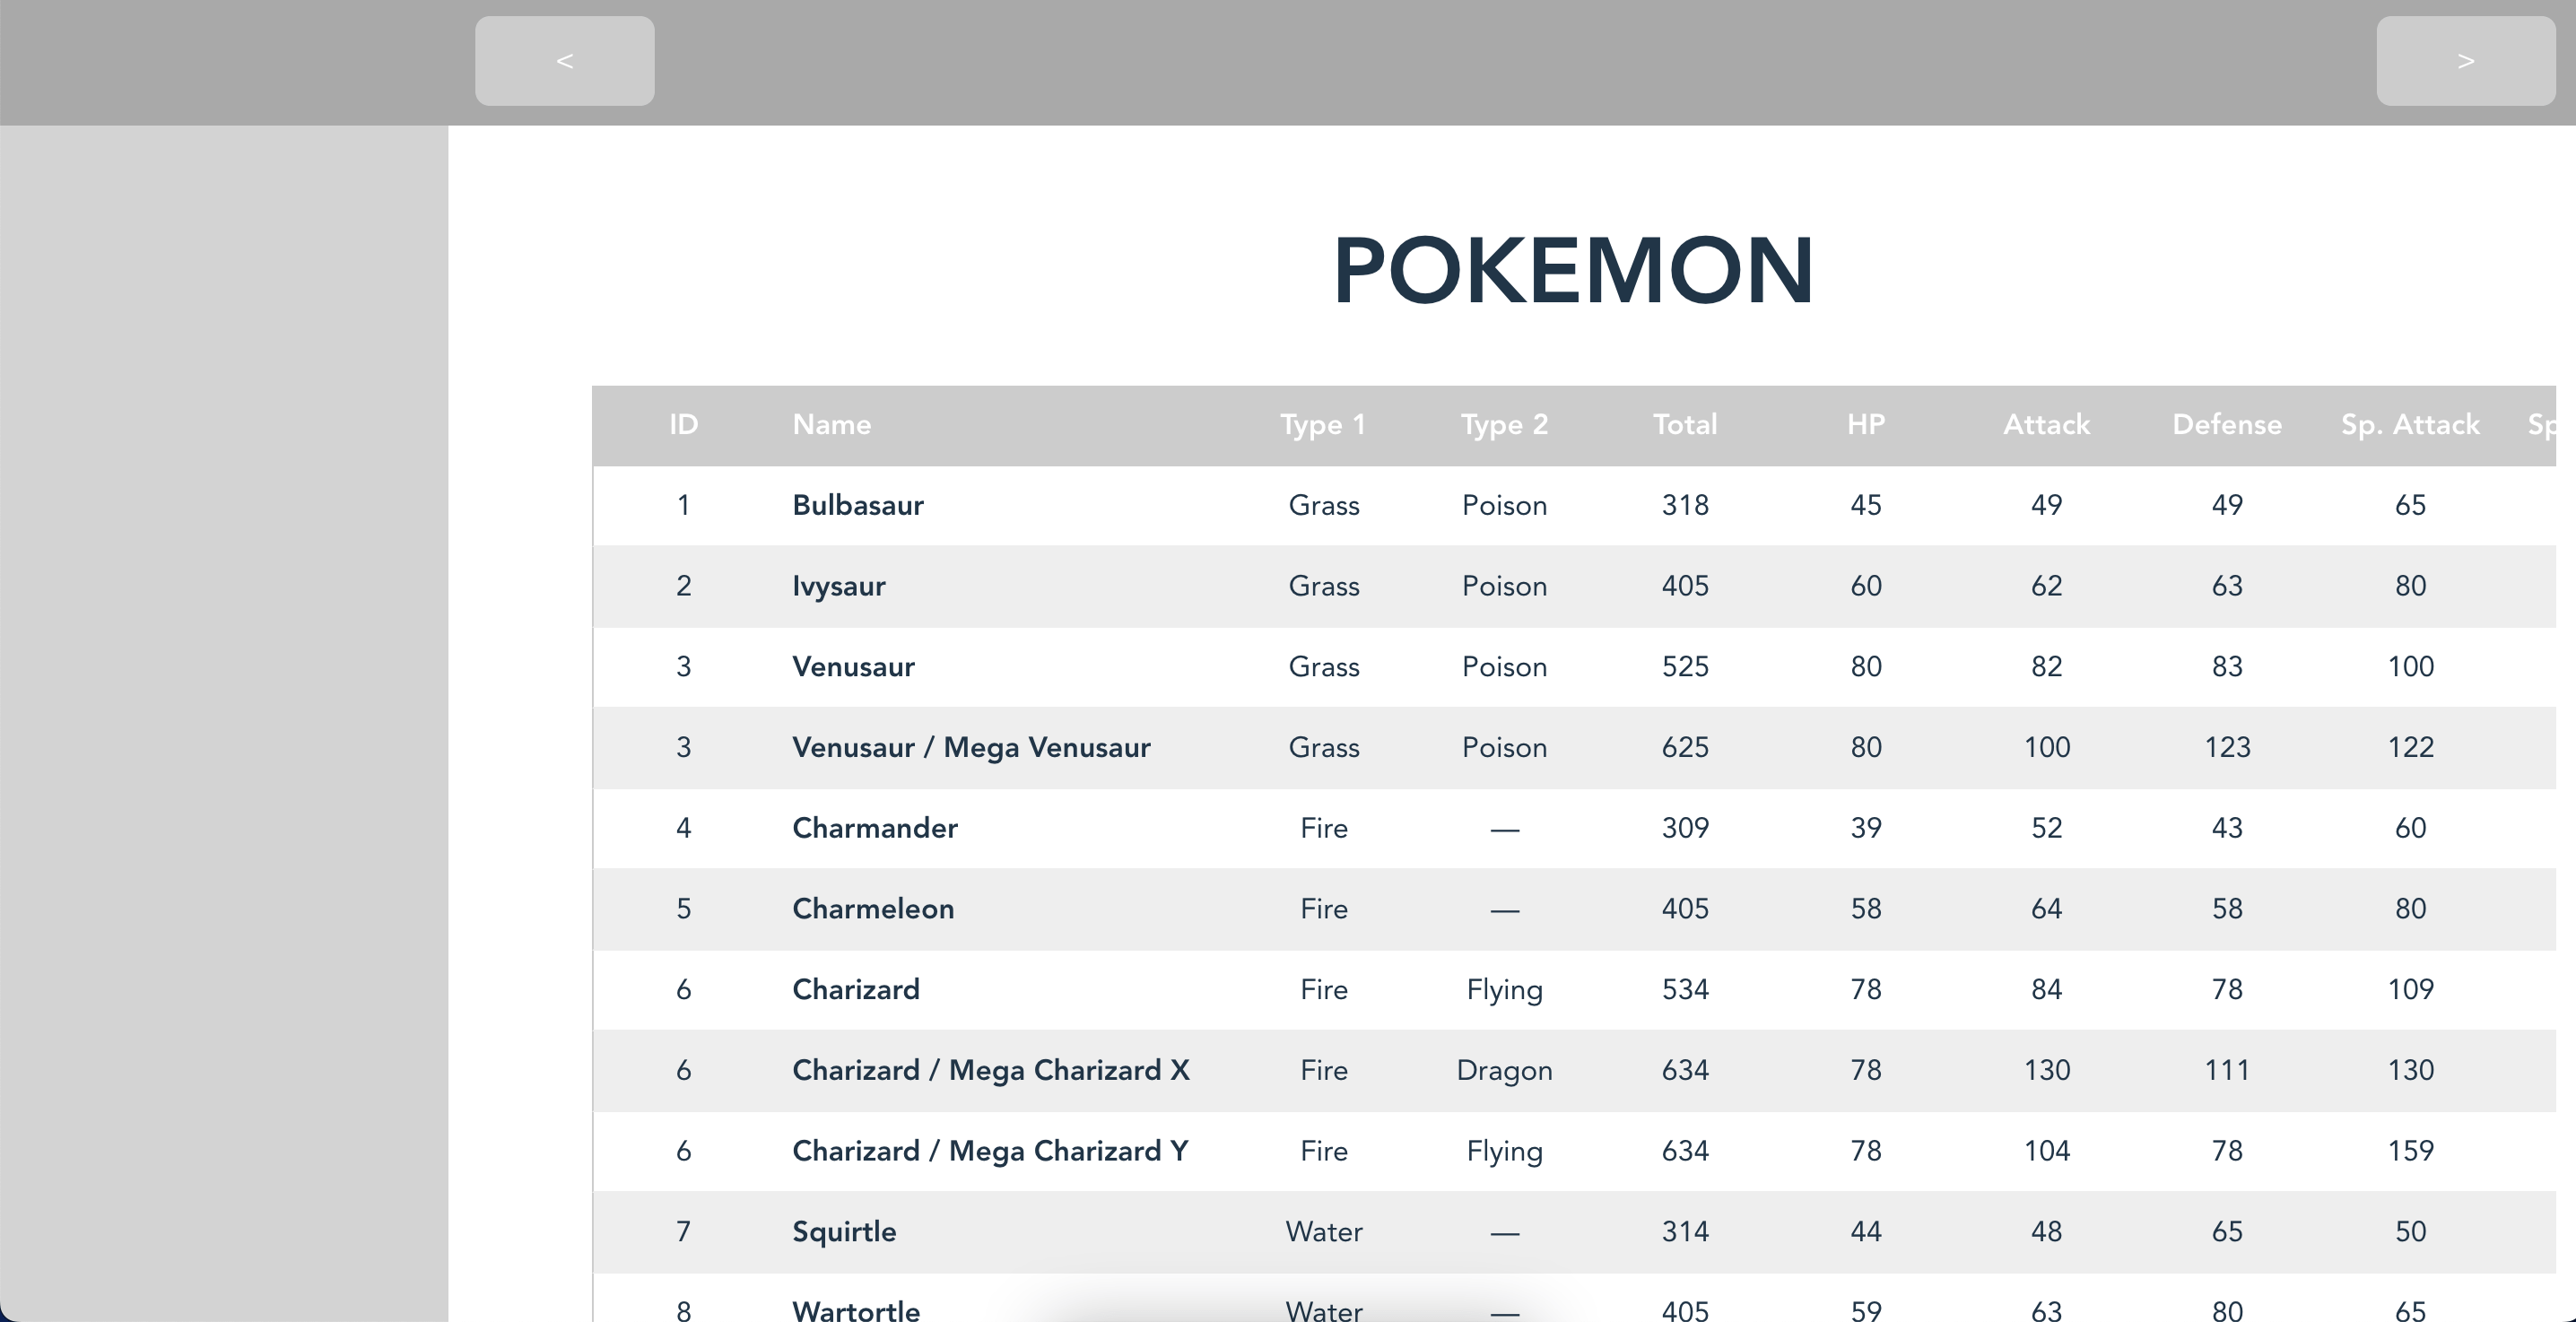Click Mega Charizard Y's Flying type cell
Image resolution: width=2576 pixels, height=1322 pixels.
click(1504, 1152)
